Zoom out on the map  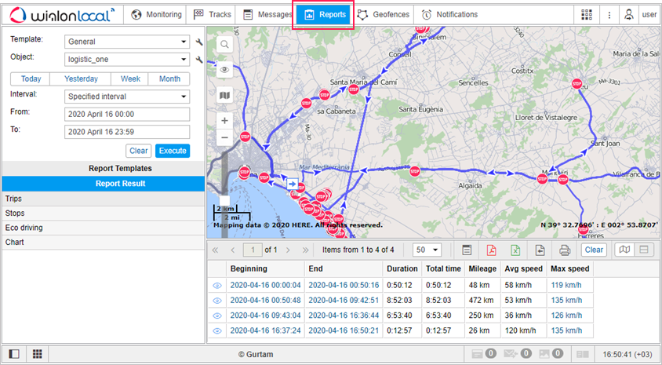[x=224, y=137]
